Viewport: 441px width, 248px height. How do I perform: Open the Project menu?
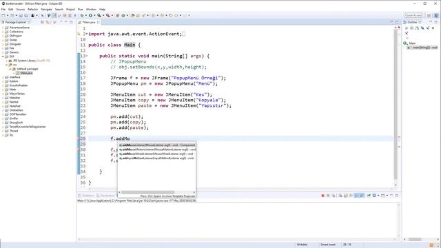[x=70, y=9]
